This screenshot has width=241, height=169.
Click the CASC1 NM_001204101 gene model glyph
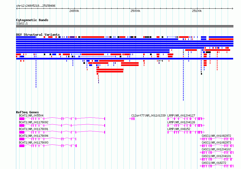coord(217,159)
